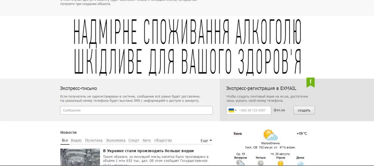This screenshot has height=166, width=374.
Task: Switch to the Видео news tab
Action: point(76,140)
